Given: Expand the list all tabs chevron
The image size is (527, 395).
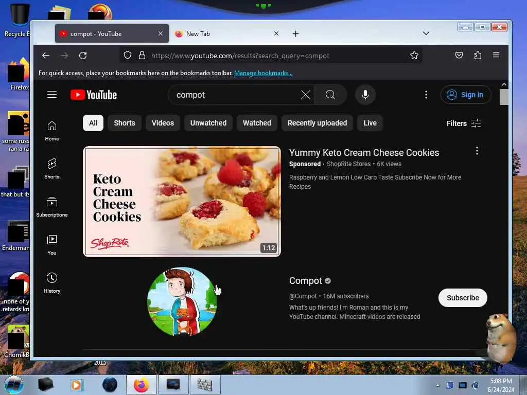Looking at the screenshot, I should click(426, 33).
